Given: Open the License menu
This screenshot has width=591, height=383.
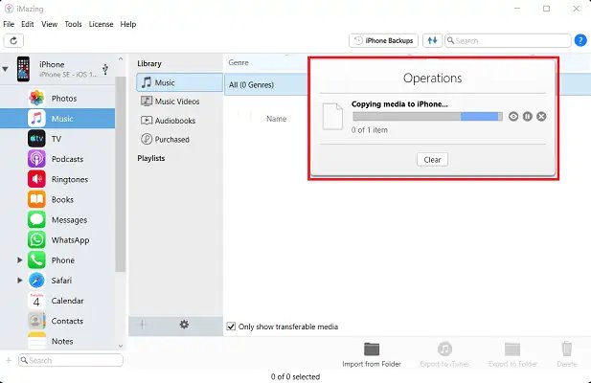Looking at the screenshot, I should (101, 24).
